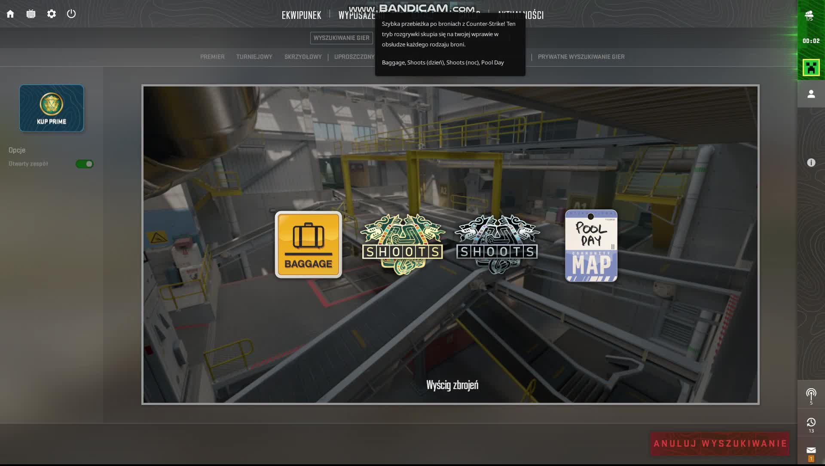Open the party lobby 1/5 icon

(x=810, y=16)
